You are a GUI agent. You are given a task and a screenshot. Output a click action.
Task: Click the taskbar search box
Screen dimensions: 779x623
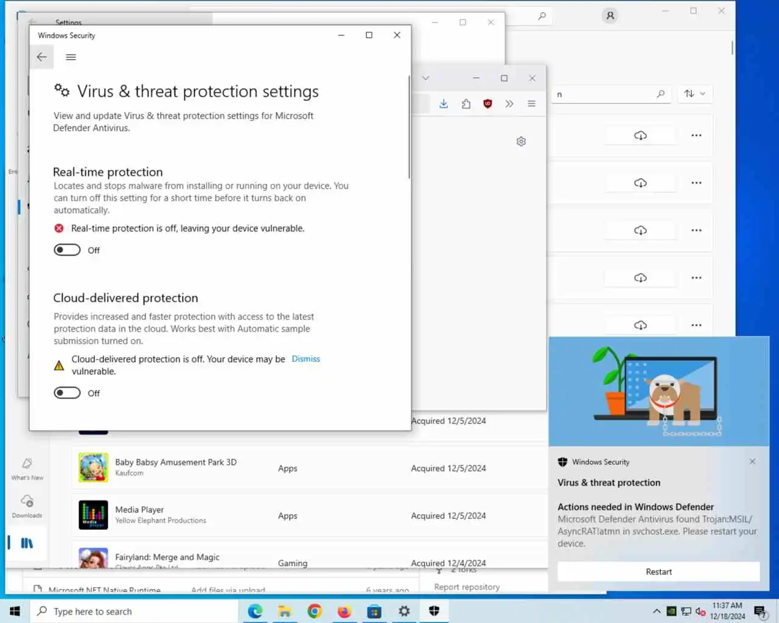coord(134,611)
